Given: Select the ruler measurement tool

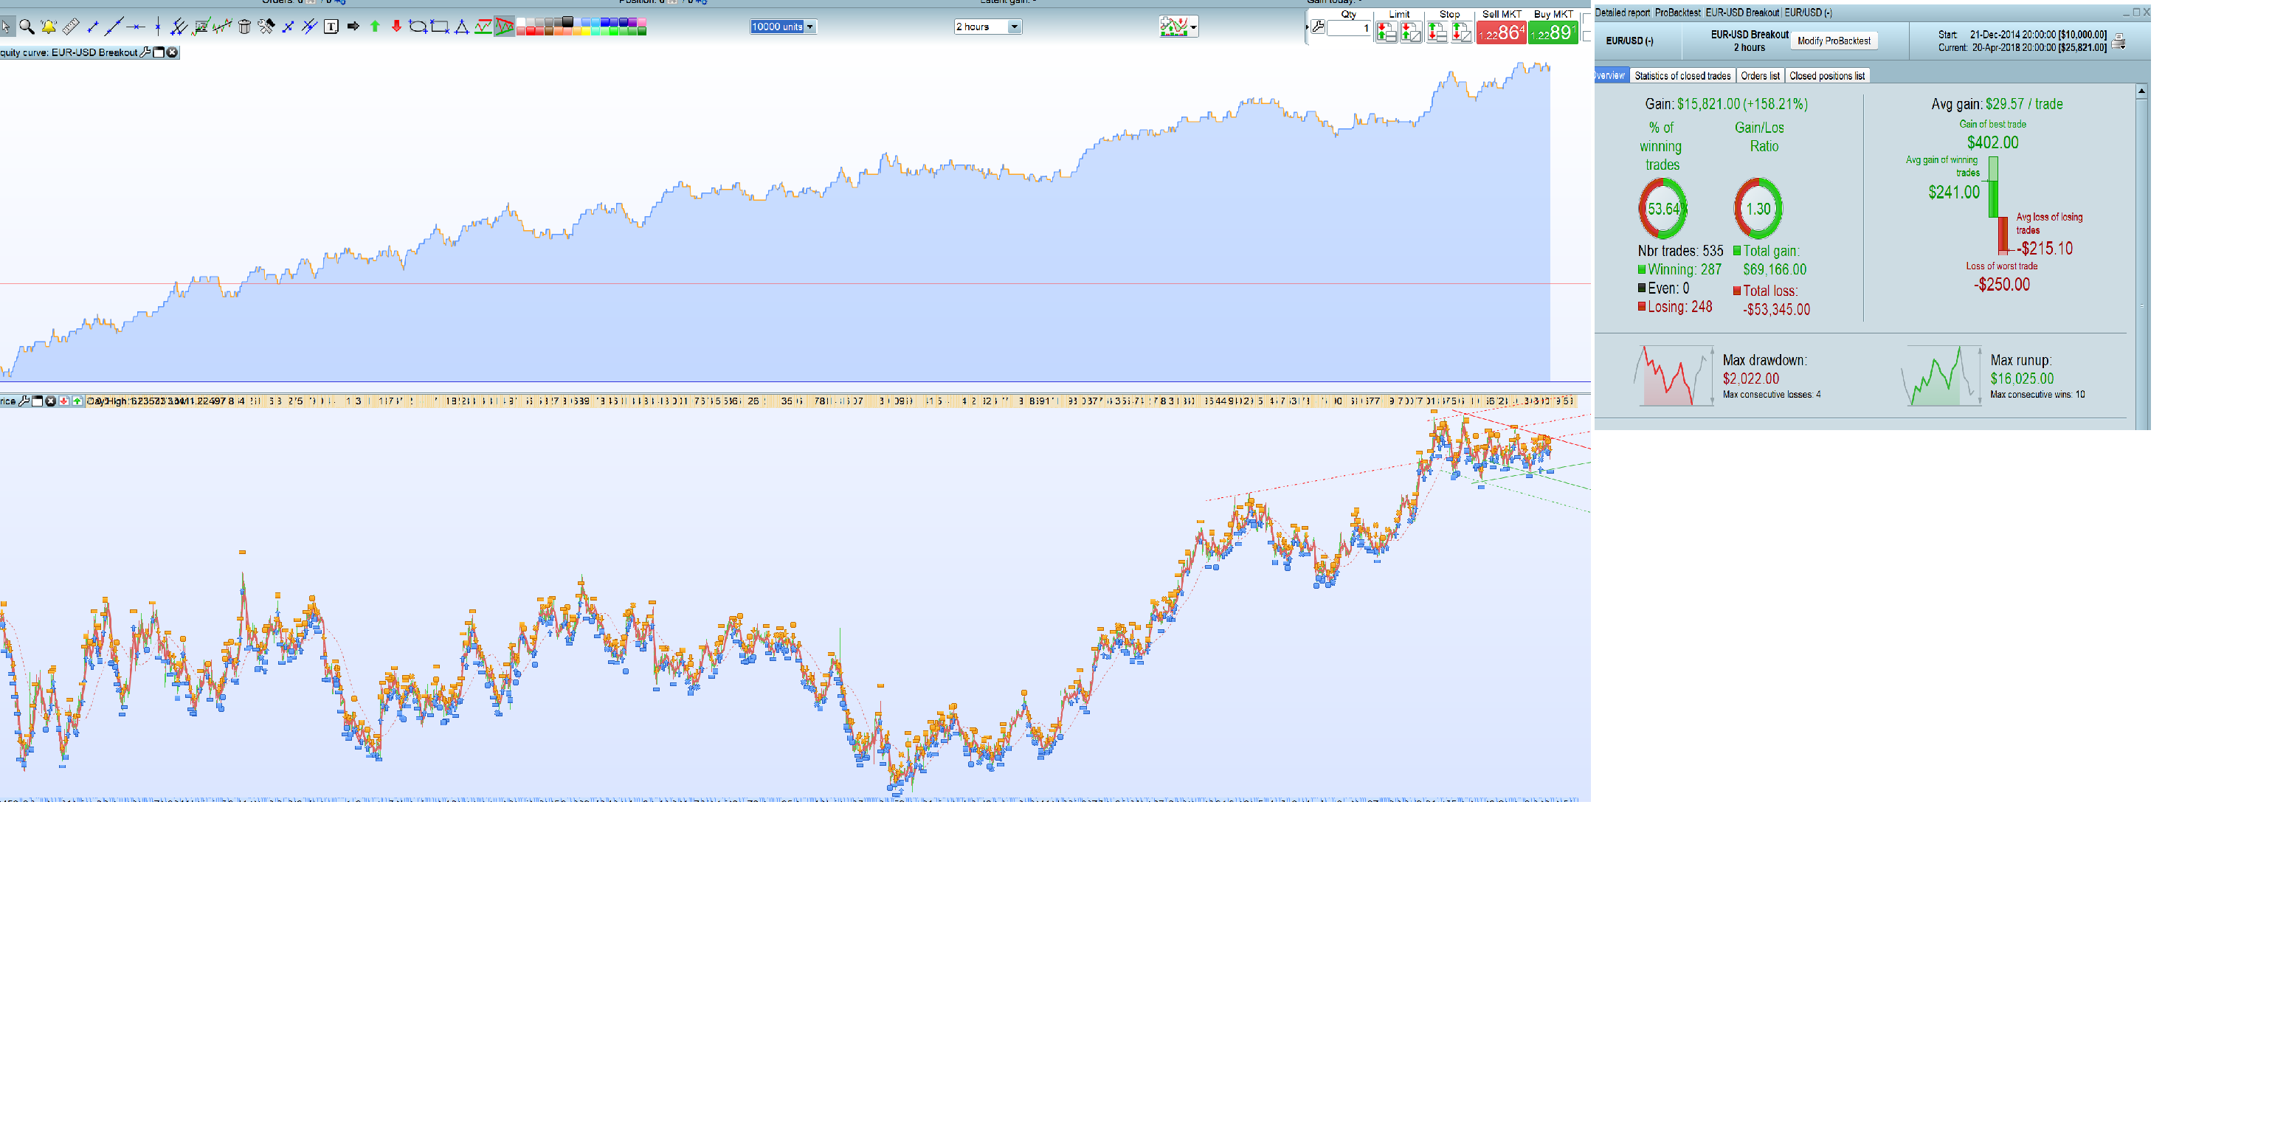Looking at the screenshot, I should tap(71, 27).
